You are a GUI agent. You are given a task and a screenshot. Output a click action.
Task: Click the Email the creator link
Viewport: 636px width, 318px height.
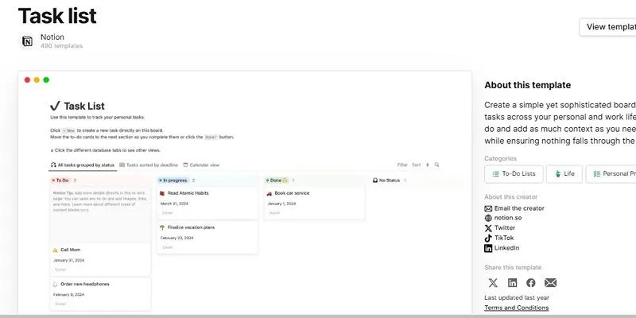pyautogui.click(x=519, y=208)
